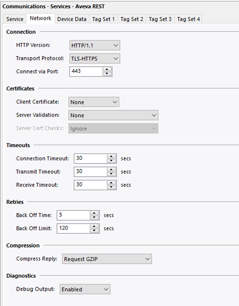Click the Back Off Limit field
Image resolution: width=239 pixels, height=306 pixels.
coord(73,228)
